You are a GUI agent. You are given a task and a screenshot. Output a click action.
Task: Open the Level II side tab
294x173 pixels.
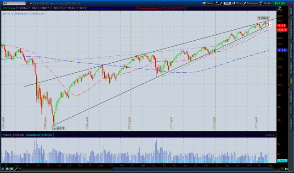pyautogui.click(x=291, y=111)
